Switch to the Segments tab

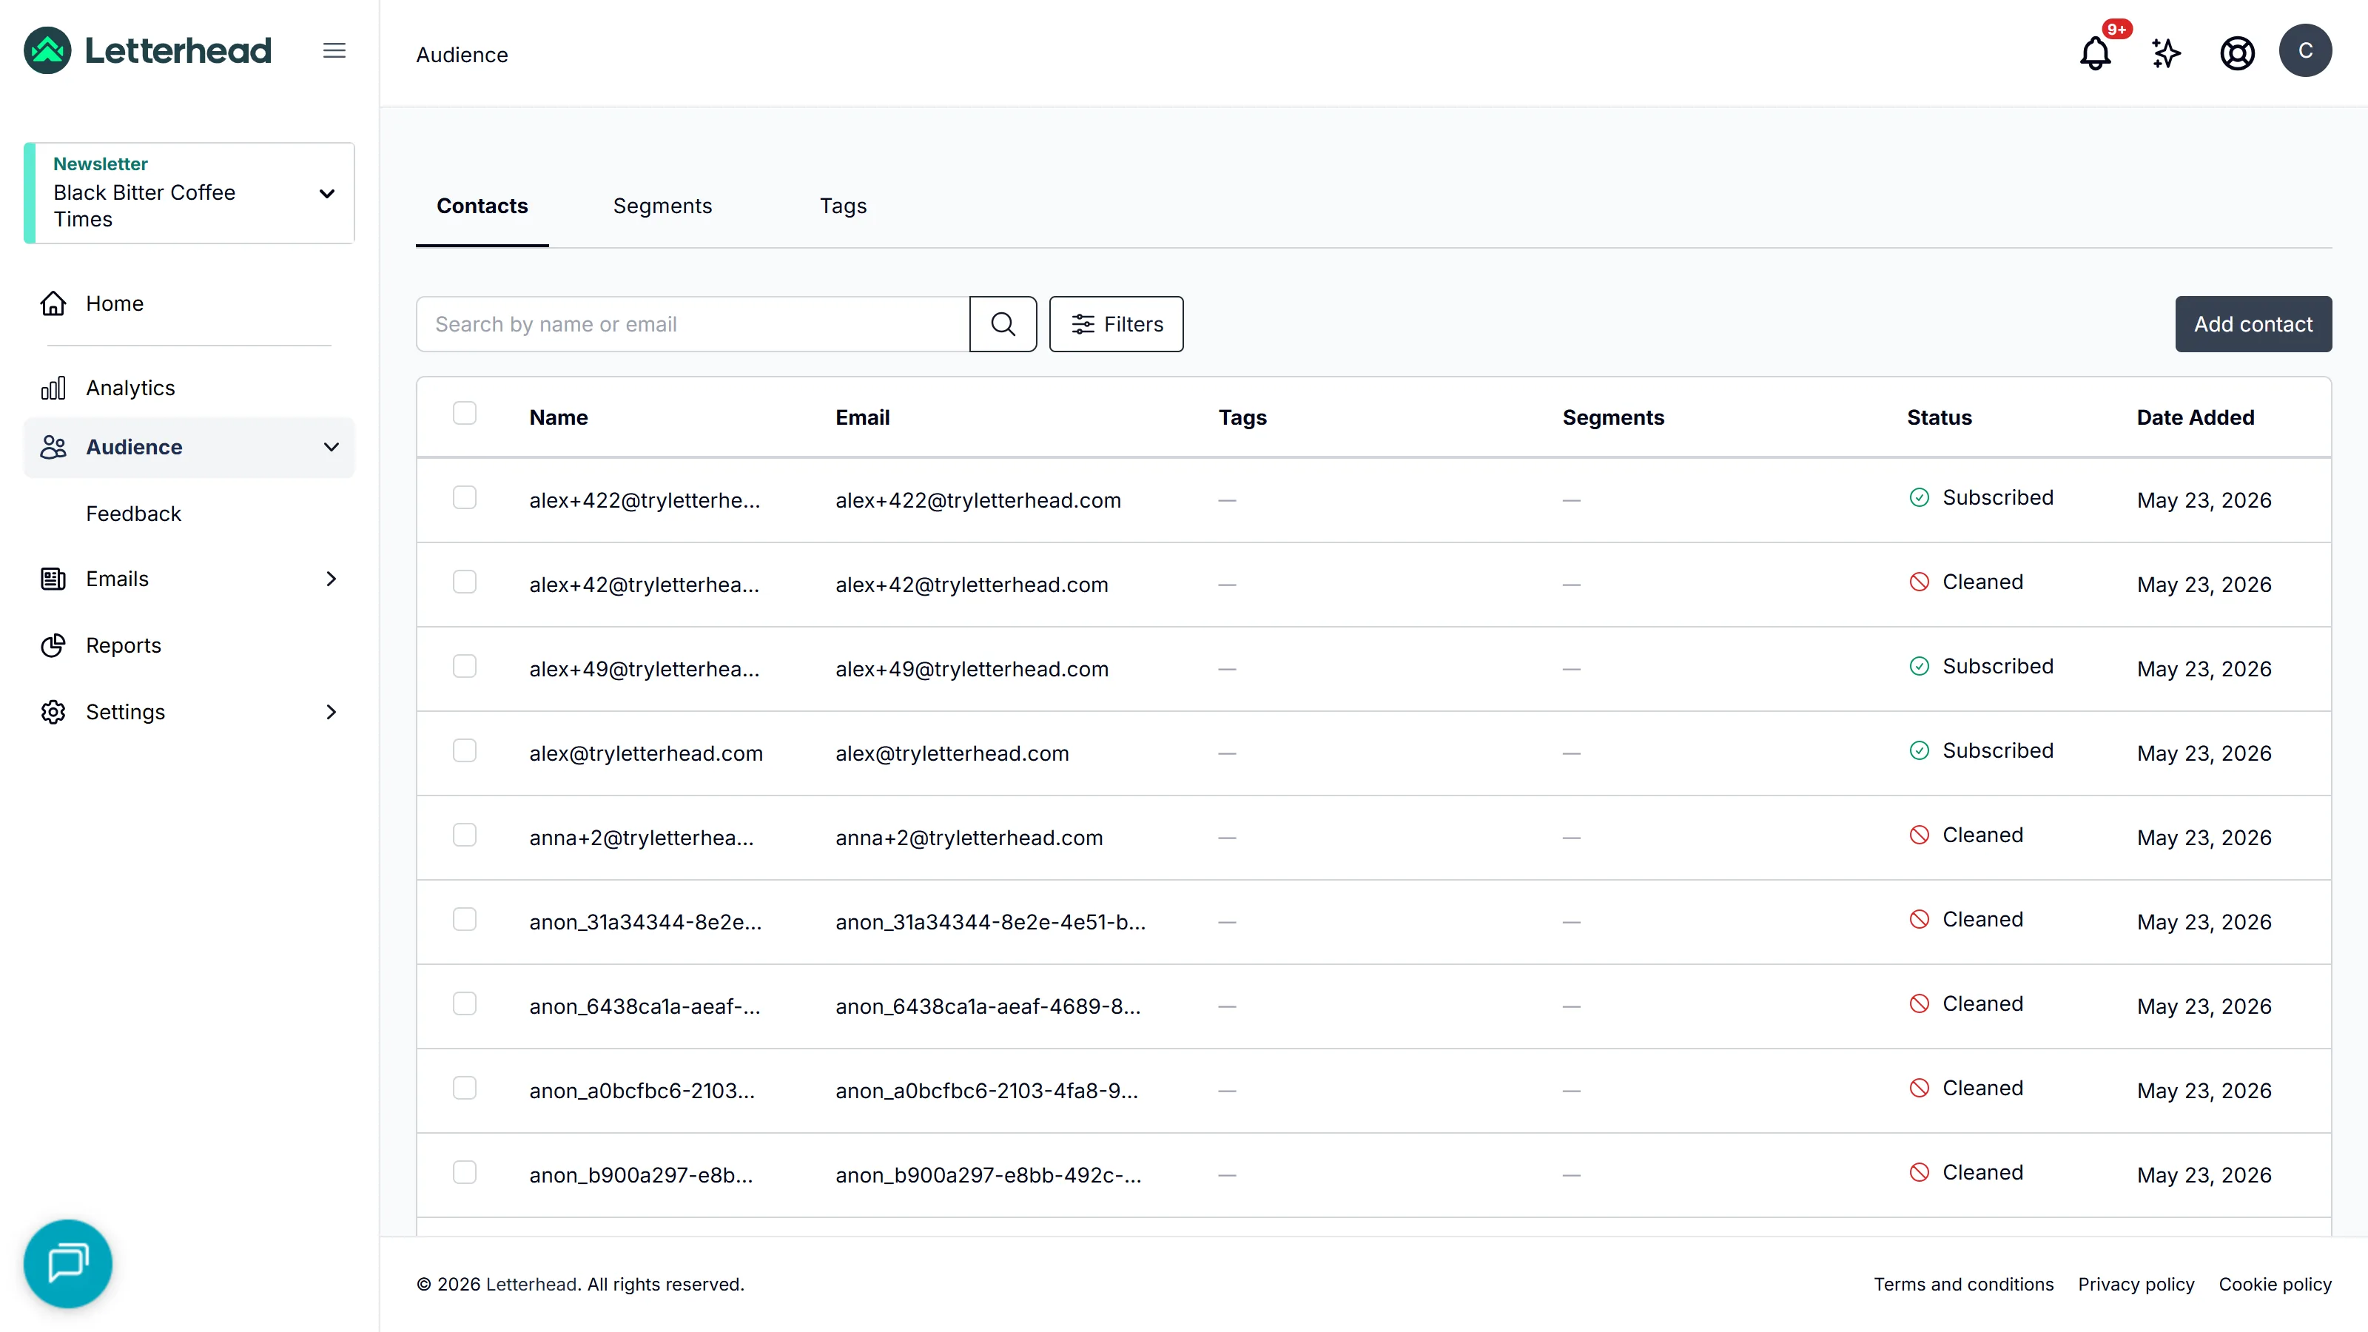pos(662,206)
